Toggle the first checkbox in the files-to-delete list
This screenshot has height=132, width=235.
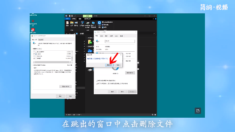pyautogui.click(x=34, y=52)
